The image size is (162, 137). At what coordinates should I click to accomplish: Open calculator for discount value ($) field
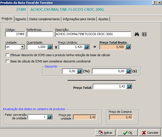128,71
